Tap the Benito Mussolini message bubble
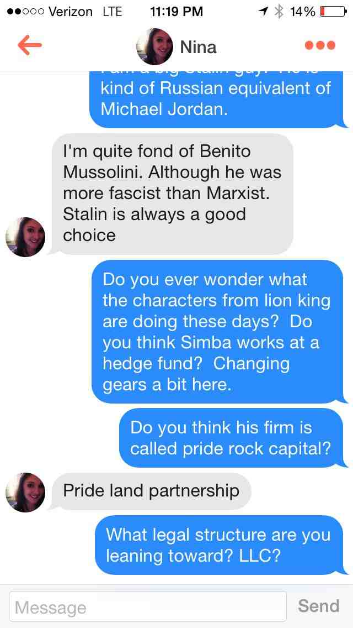353x628 pixels. [x=172, y=193]
